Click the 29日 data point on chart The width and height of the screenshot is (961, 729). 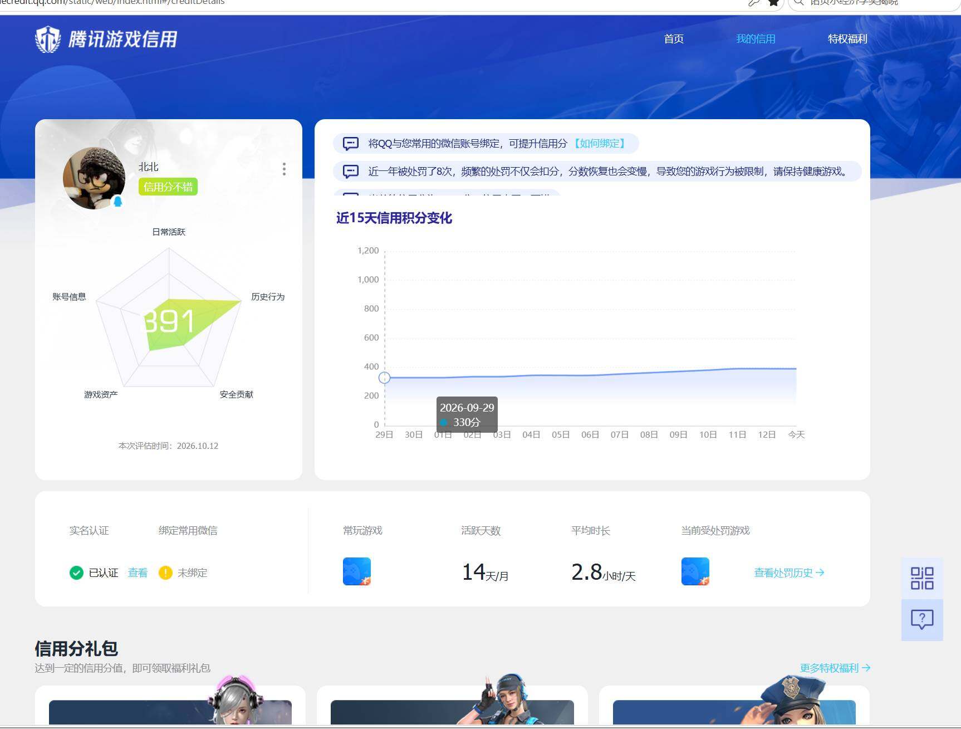point(384,378)
